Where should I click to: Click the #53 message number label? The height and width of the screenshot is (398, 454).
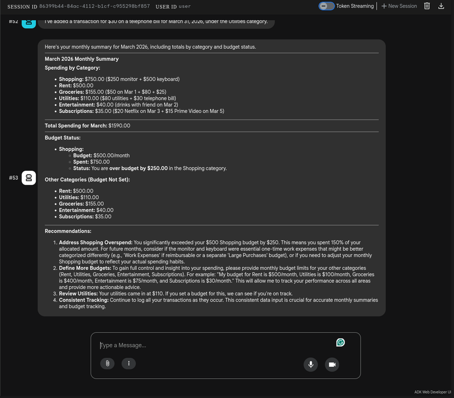pos(14,177)
